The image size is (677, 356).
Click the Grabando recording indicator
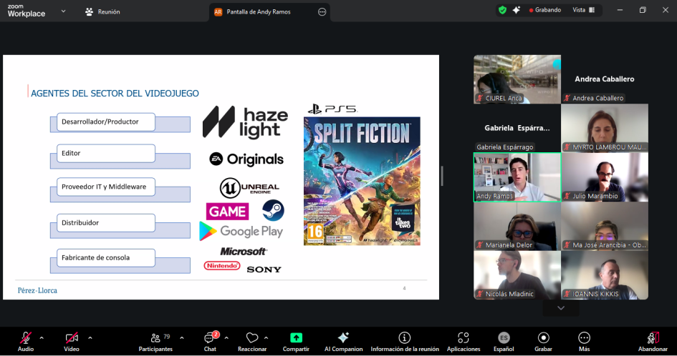[545, 10]
